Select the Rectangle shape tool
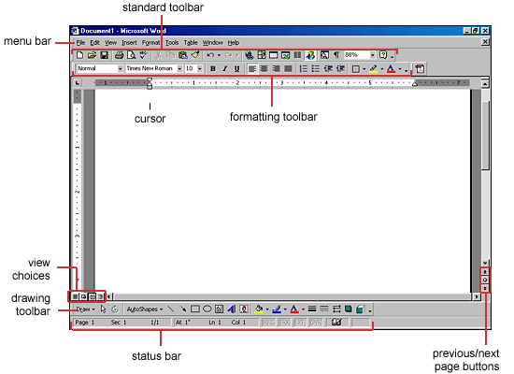The height and width of the screenshot is (374, 514). coord(195,309)
